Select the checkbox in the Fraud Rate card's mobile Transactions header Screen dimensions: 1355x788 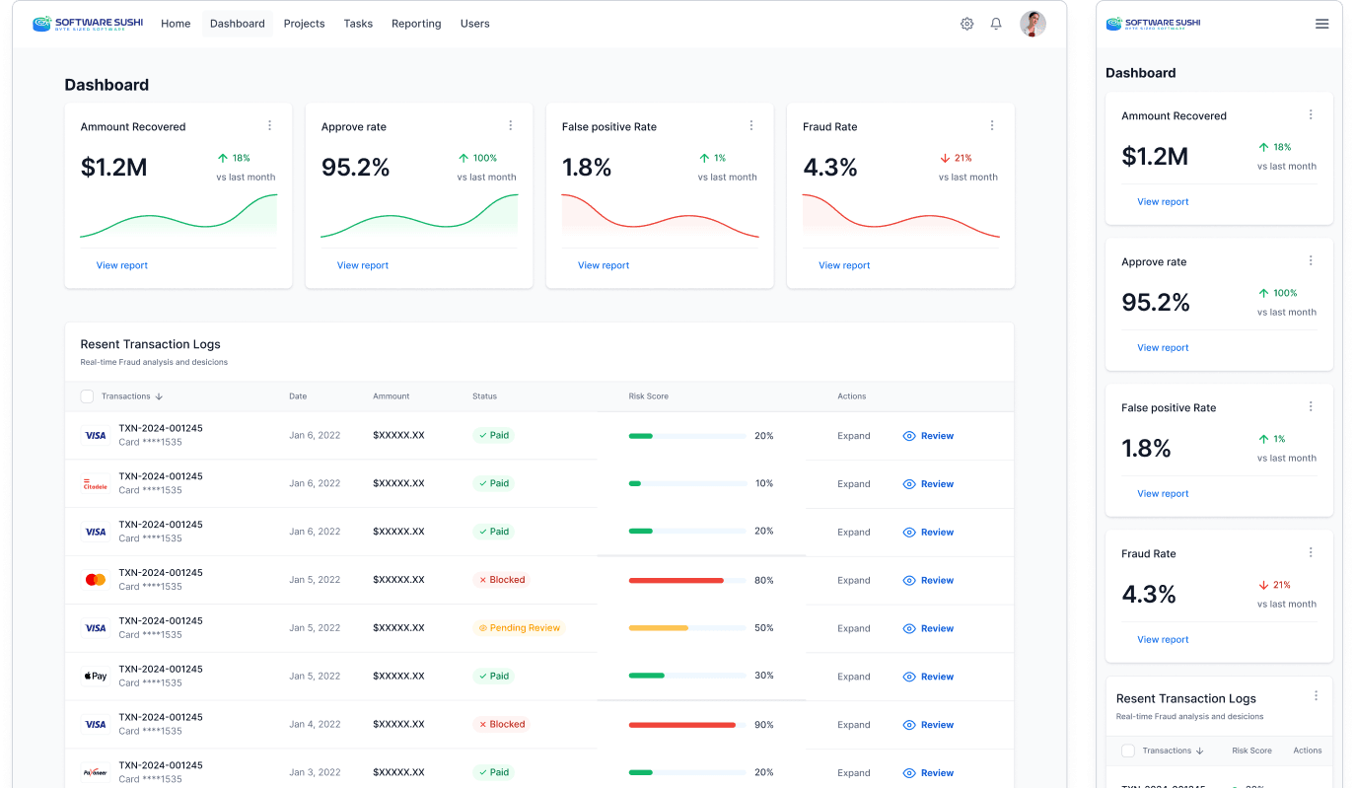[1127, 751]
